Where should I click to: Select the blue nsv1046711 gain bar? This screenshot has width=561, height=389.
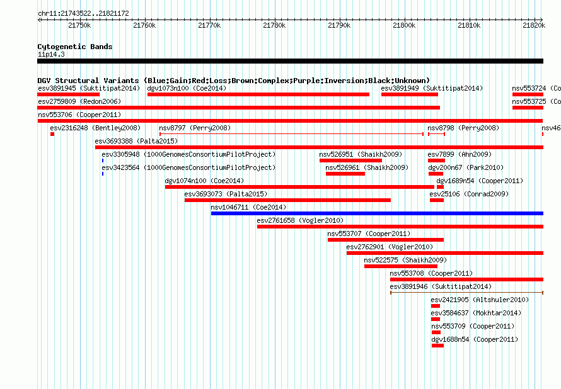pyautogui.click(x=377, y=213)
